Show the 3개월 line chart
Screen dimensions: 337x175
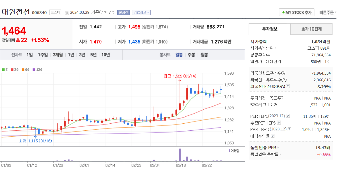click(x=58, y=55)
